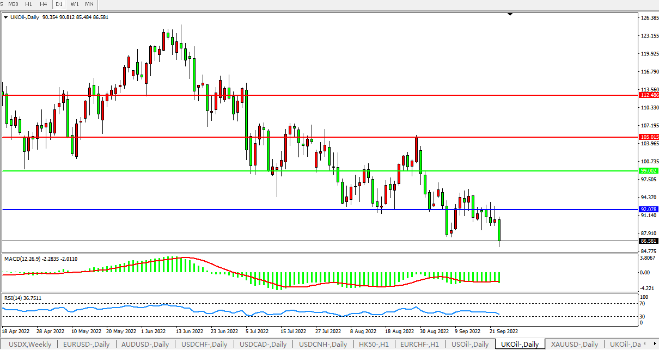The image size is (659, 350).
Task: Select the H1 timeframe button
Action: [28, 4]
